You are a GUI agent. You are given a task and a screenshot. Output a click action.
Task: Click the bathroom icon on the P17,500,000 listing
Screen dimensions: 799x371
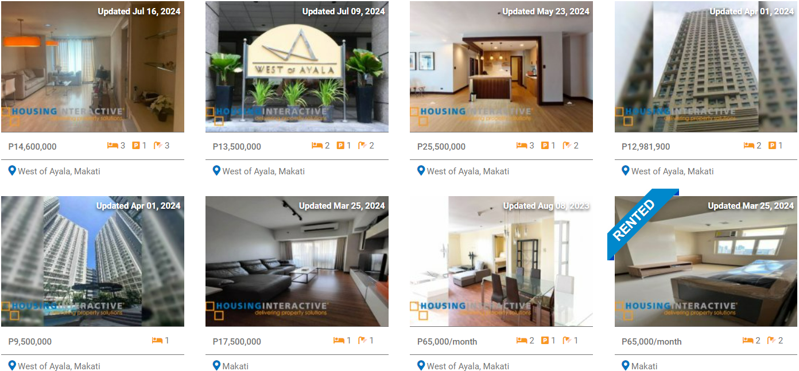(363, 341)
